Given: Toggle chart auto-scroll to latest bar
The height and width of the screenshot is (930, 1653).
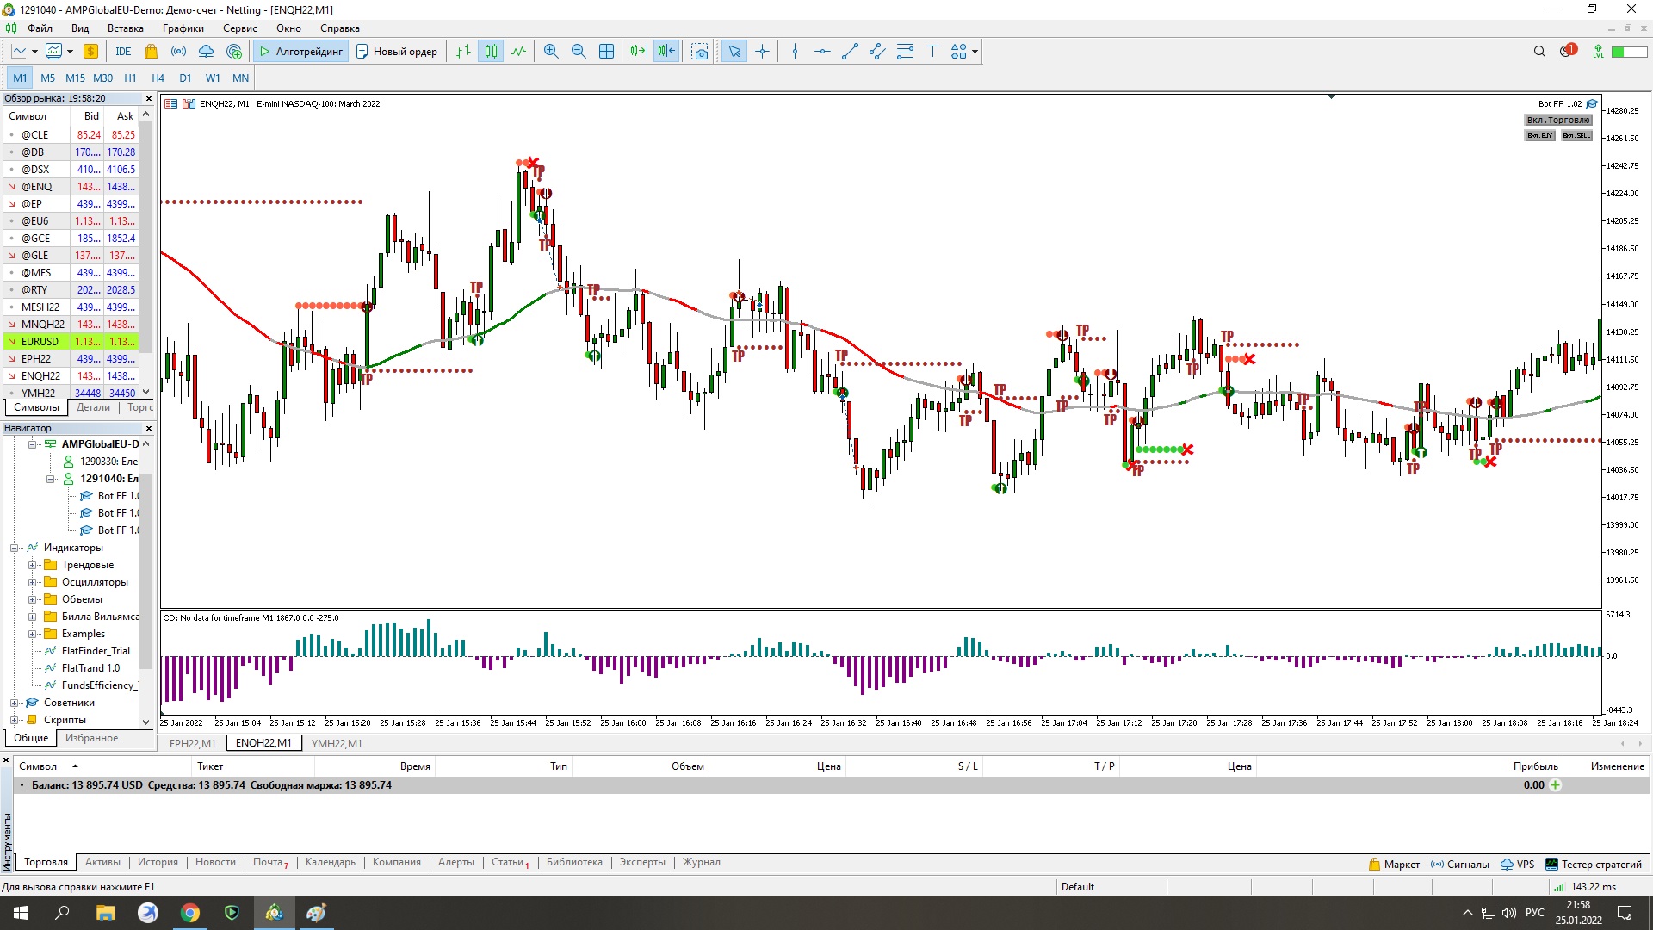Looking at the screenshot, I should (638, 52).
